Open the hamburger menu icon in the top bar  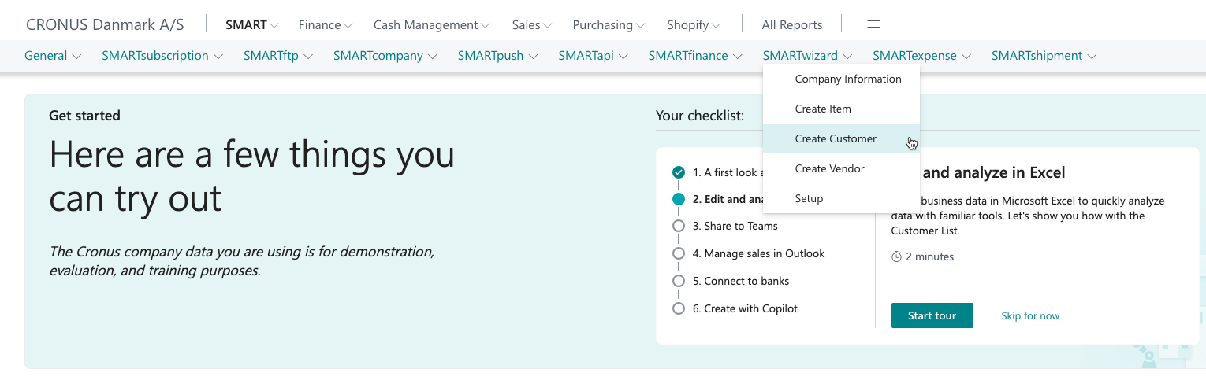coord(873,24)
